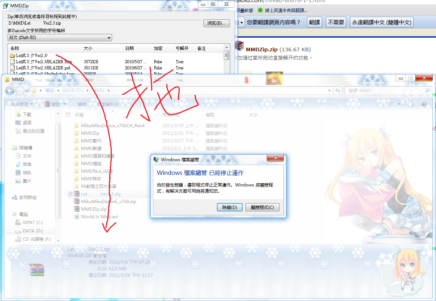Uncheck the checkbox beside Lat Ver2.3.zip

(70, 194)
